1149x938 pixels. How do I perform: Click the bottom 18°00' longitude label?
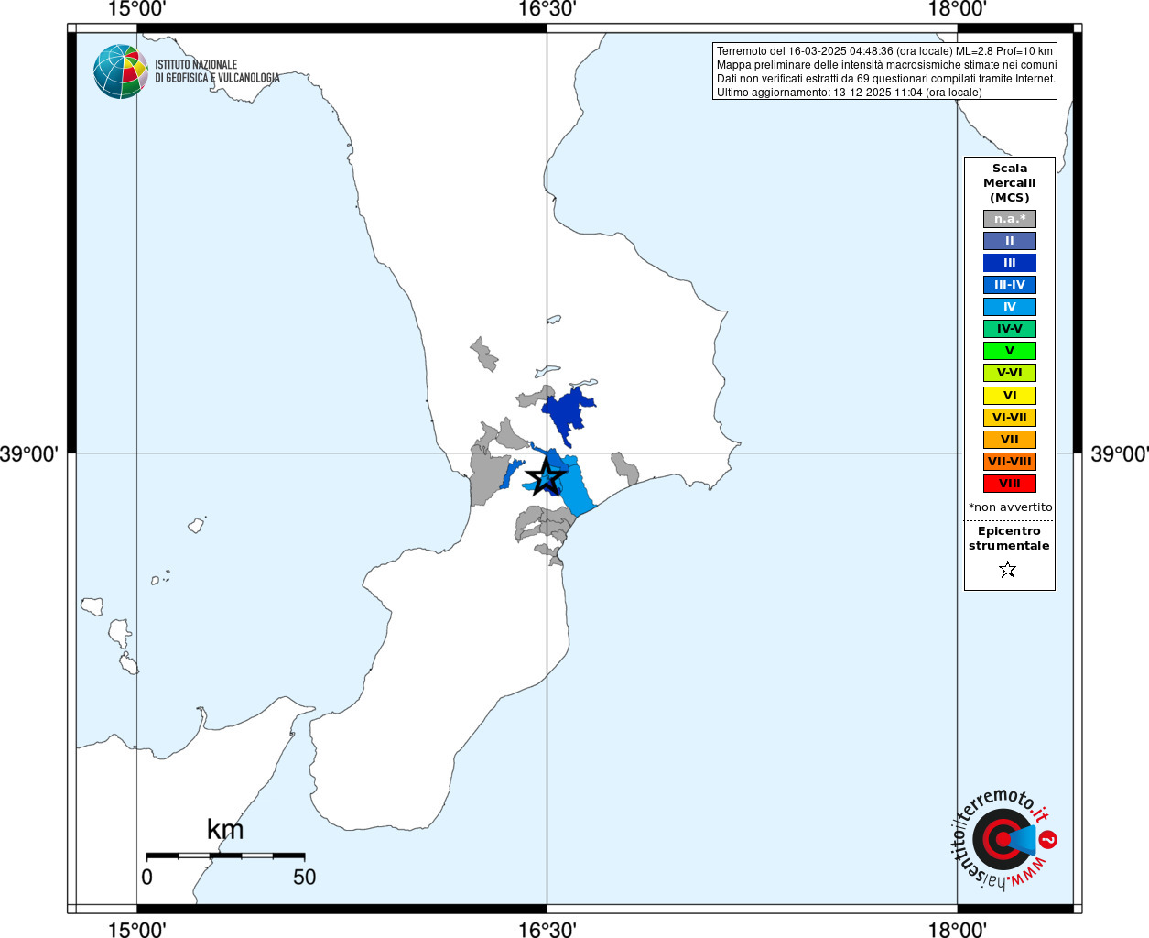(x=957, y=930)
